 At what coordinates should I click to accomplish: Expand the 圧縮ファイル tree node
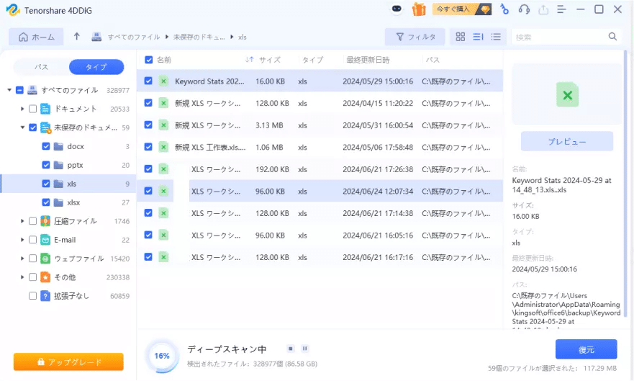click(22, 221)
